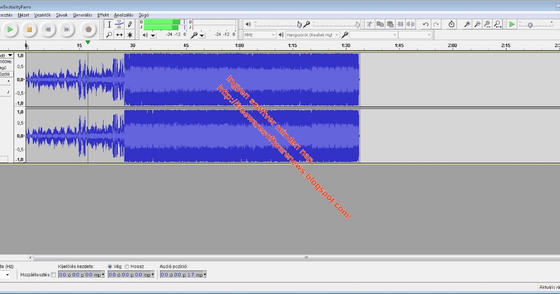Viewport: 560px width, 294px height.
Task: Click the green playhead marker on the timeline
Action: pyautogui.click(x=88, y=42)
